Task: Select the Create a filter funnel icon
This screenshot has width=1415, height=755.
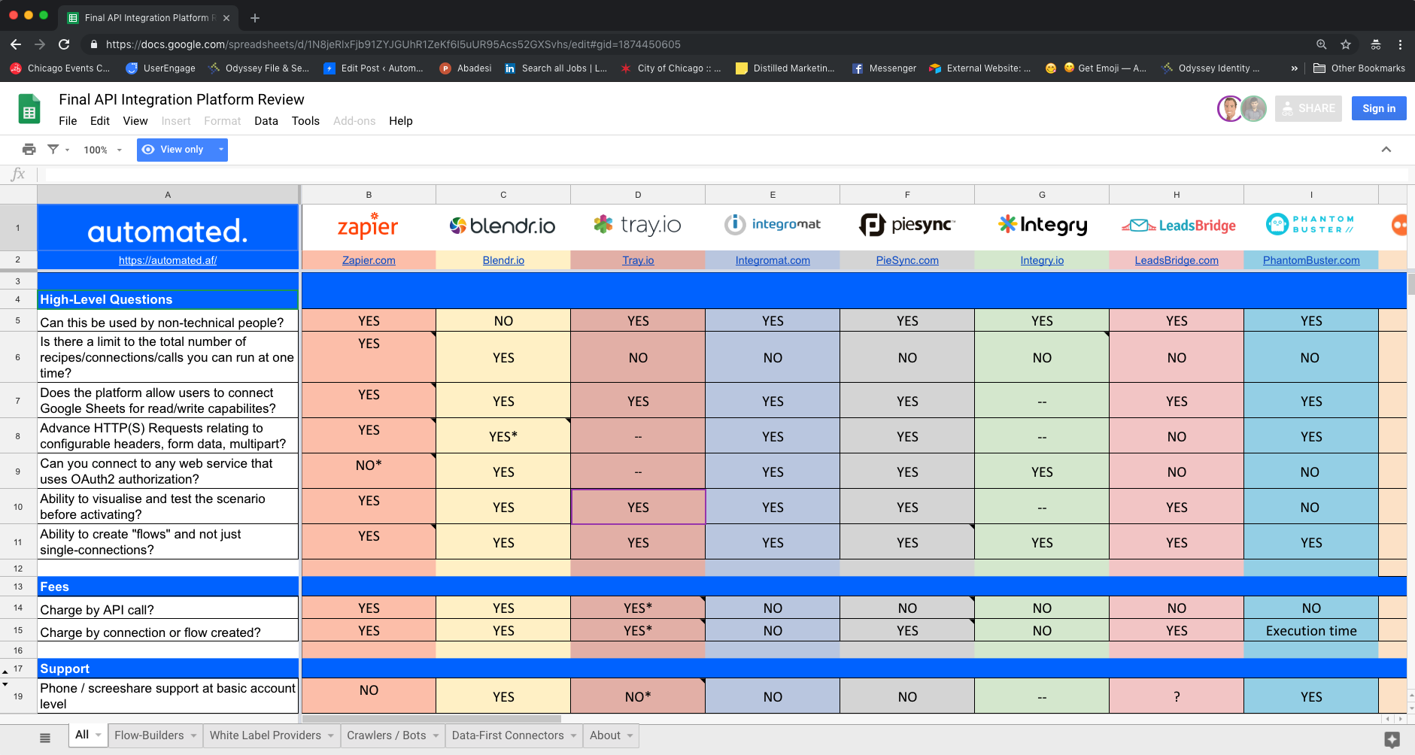Action: click(x=53, y=149)
